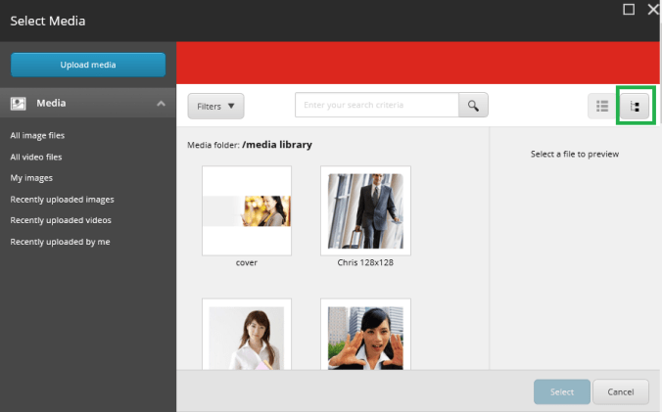Select the Chris 128x128 thumbnail
This screenshot has height=412, width=662.
point(365,210)
